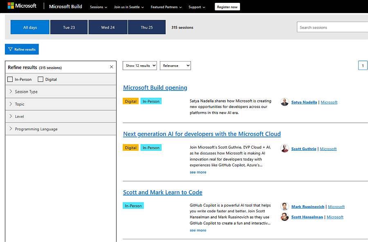Image resolution: width=368 pixels, height=242 pixels.
Task: Open the Show 12 results dropdown
Action: pos(140,66)
